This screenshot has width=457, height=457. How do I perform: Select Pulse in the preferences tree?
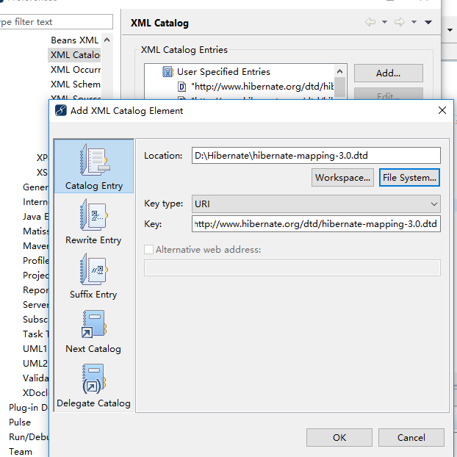[20, 422]
